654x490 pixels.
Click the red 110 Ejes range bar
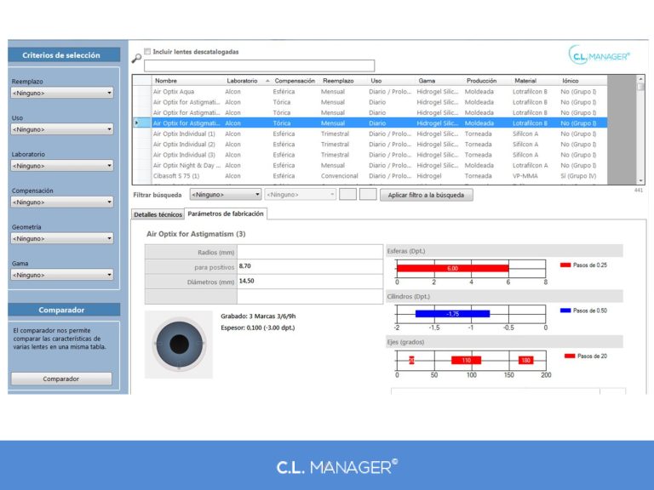[x=466, y=360]
